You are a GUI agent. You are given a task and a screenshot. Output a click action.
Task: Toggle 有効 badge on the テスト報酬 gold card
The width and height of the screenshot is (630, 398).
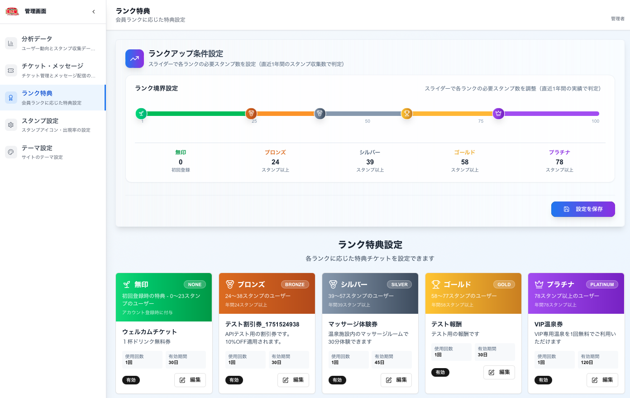[440, 372]
